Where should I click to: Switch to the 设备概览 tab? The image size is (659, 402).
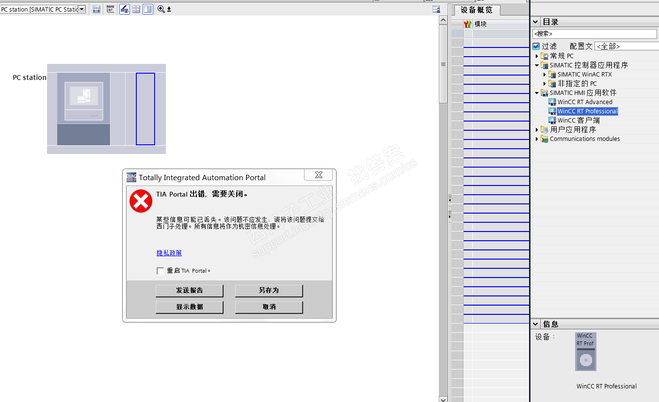[x=476, y=10]
